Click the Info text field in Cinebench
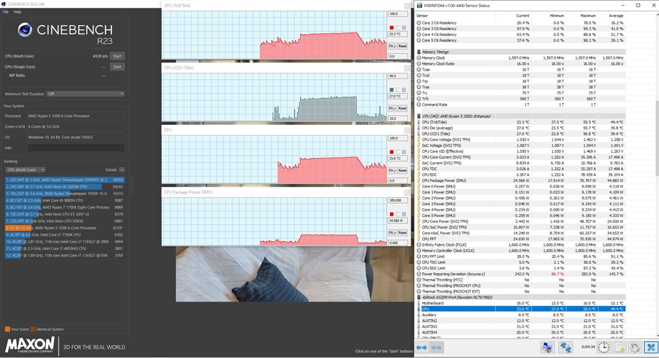Image resolution: width=659 pixels, height=358 pixels. [x=76, y=148]
